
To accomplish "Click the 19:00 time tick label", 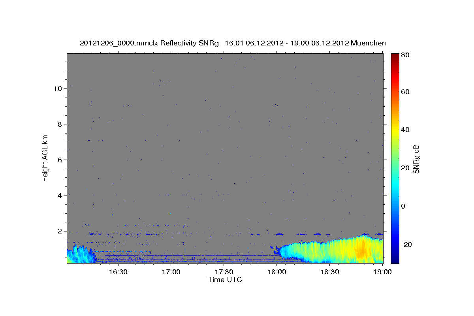I will (x=382, y=272).
